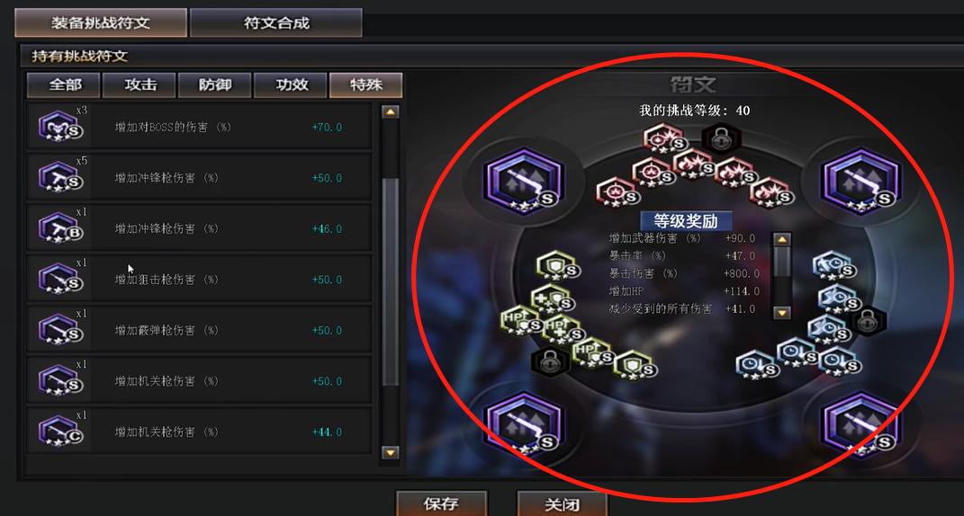
Task: Click the rune list scroll up arrow
Action: click(391, 111)
